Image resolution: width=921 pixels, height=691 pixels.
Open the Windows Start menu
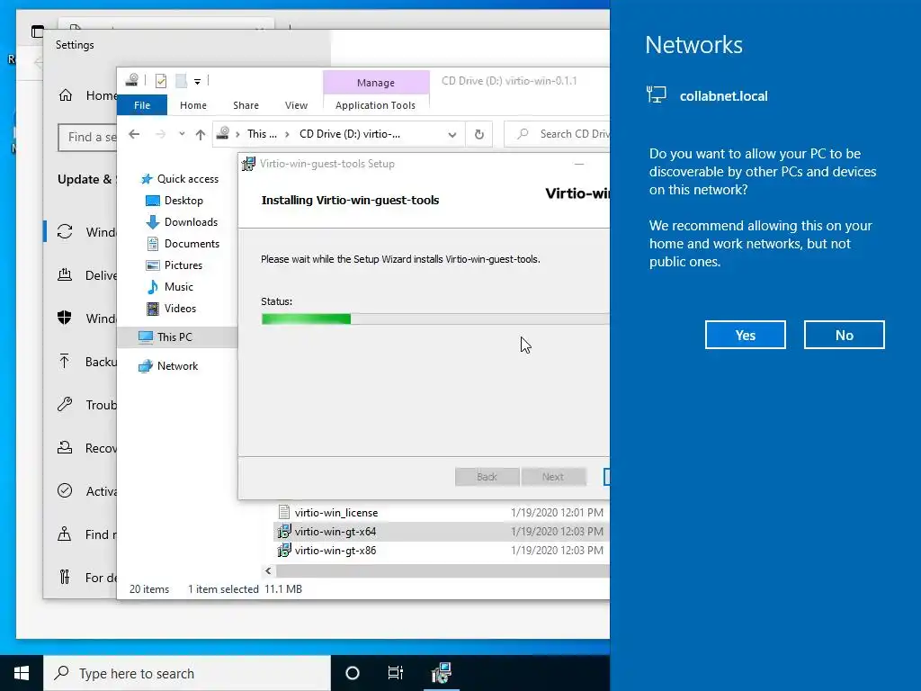22,673
